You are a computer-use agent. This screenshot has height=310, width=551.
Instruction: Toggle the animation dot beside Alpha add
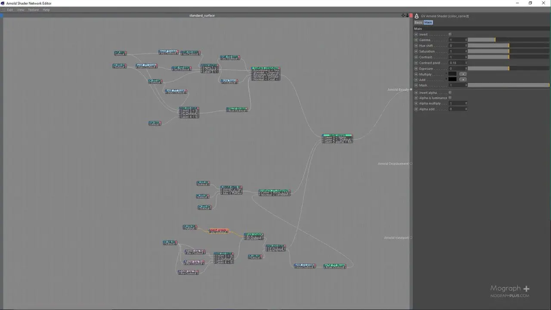pos(416,109)
